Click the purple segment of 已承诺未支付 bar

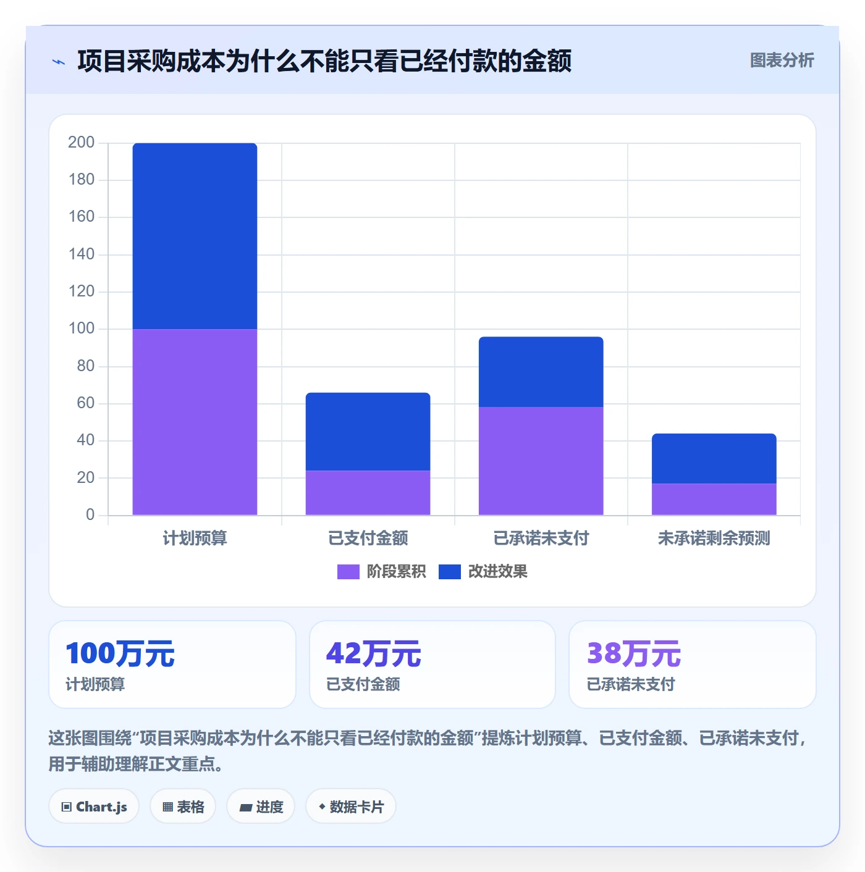pos(541,461)
